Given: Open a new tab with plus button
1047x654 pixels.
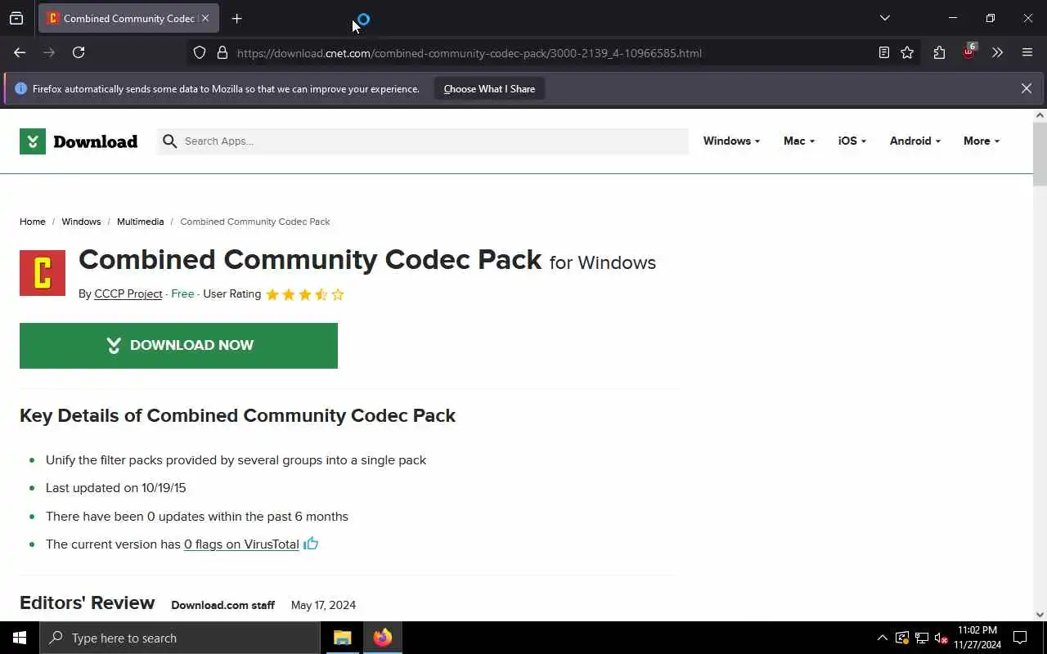Looking at the screenshot, I should (x=236, y=18).
